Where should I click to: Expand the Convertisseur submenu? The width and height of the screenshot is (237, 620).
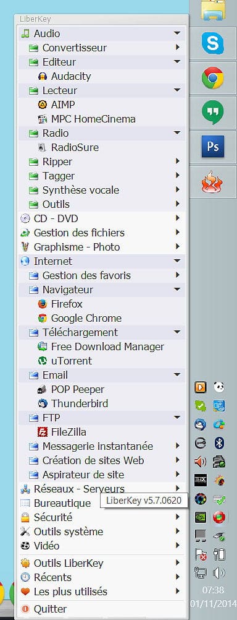pyautogui.click(x=101, y=48)
